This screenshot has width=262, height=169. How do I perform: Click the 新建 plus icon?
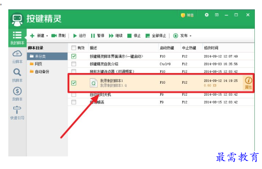tap(32, 36)
